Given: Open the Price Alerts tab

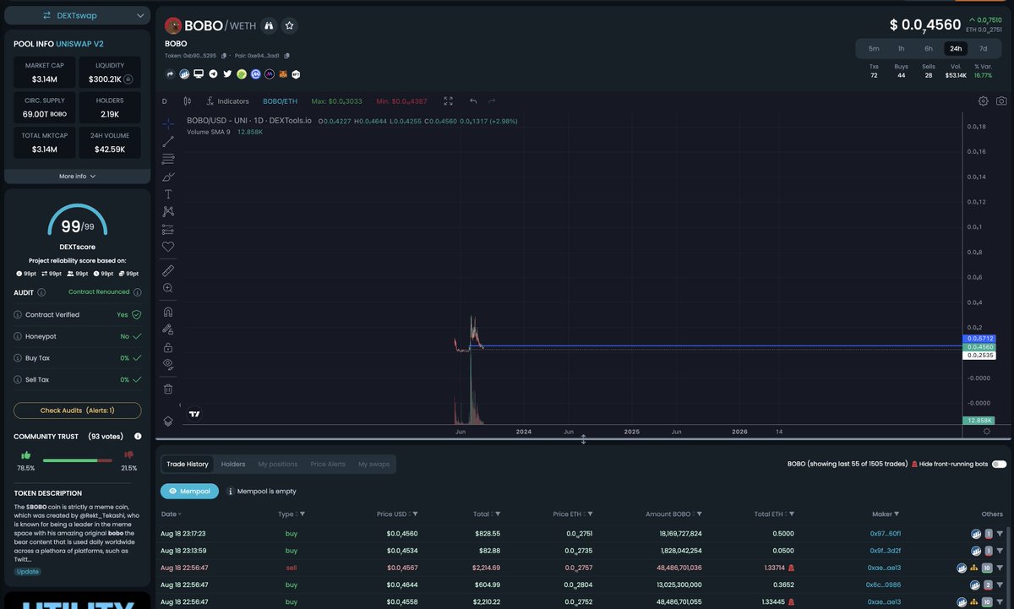Looking at the screenshot, I should pyautogui.click(x=328, y=464).
